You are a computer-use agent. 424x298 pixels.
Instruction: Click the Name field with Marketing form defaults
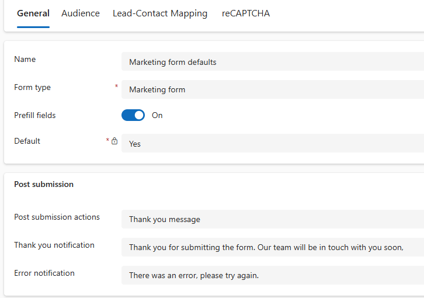[272, 62]
